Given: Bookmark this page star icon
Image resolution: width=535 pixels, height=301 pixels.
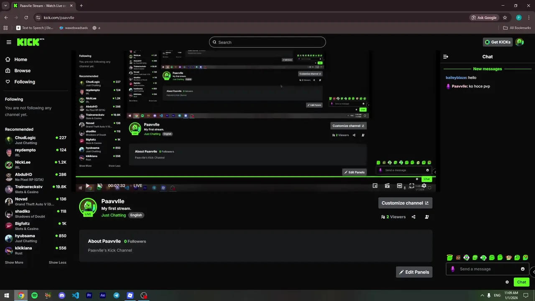Looking at the screenshot, I should coord(505,18).
